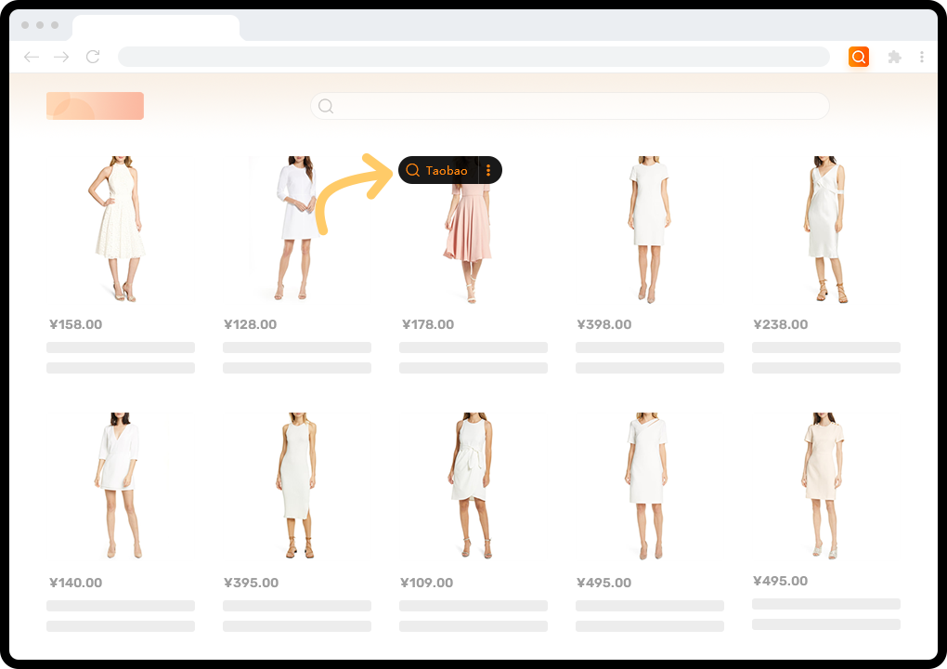
Task: Click the orange gradient banner swatch
Action: 95,105
